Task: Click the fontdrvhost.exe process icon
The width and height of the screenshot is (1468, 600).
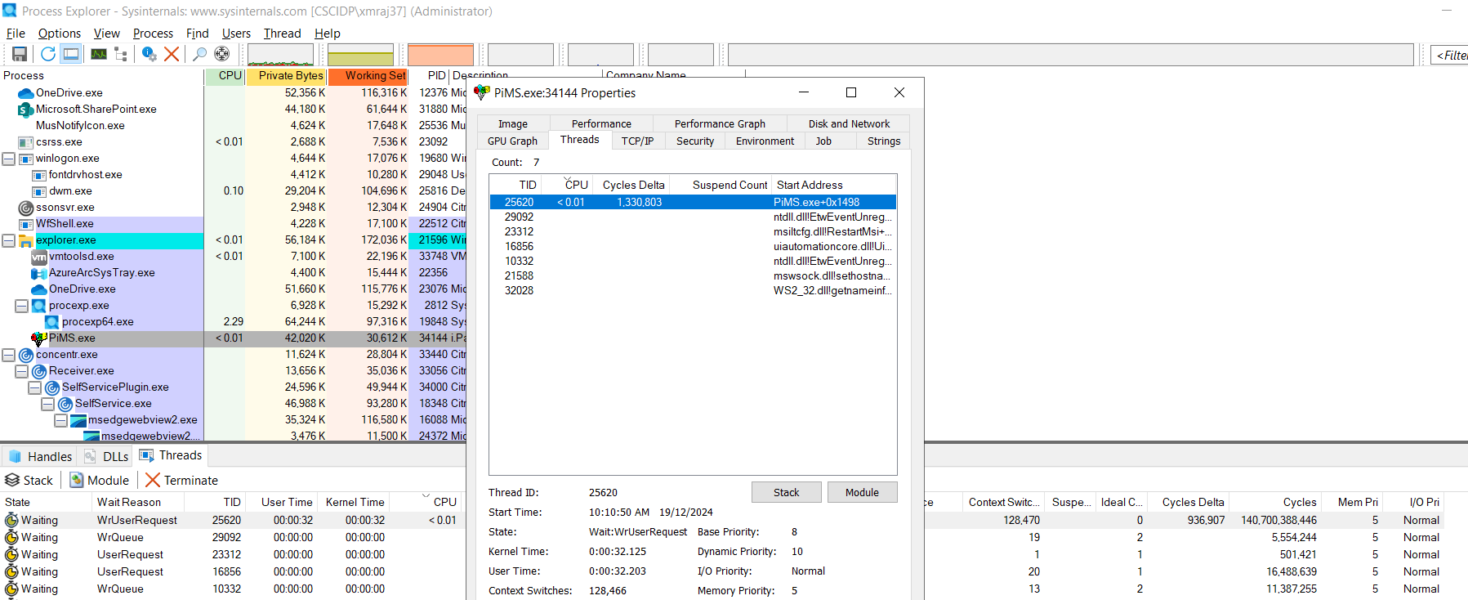Action: pos(38,175)
